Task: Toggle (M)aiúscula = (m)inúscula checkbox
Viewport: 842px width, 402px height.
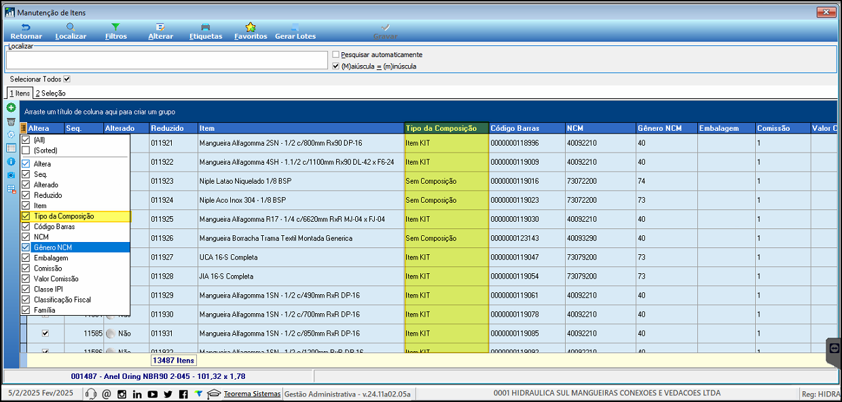Action: 336,66
